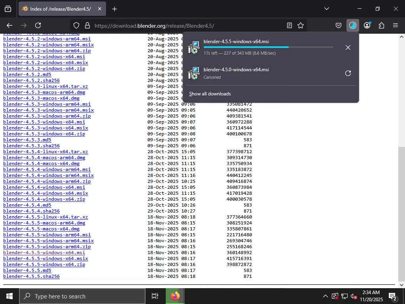Open Task View on the taskbar
Screen dimensions: 405x304
(155, 296)
